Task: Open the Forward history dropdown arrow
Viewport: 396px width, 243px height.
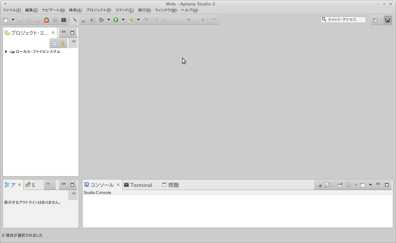Action: 203,20
